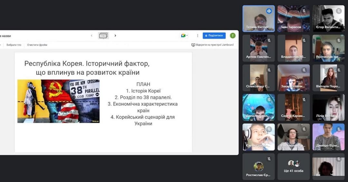
Task: Click plan item 4. Корейський сценарій для
Action: [x=143, y=117]
